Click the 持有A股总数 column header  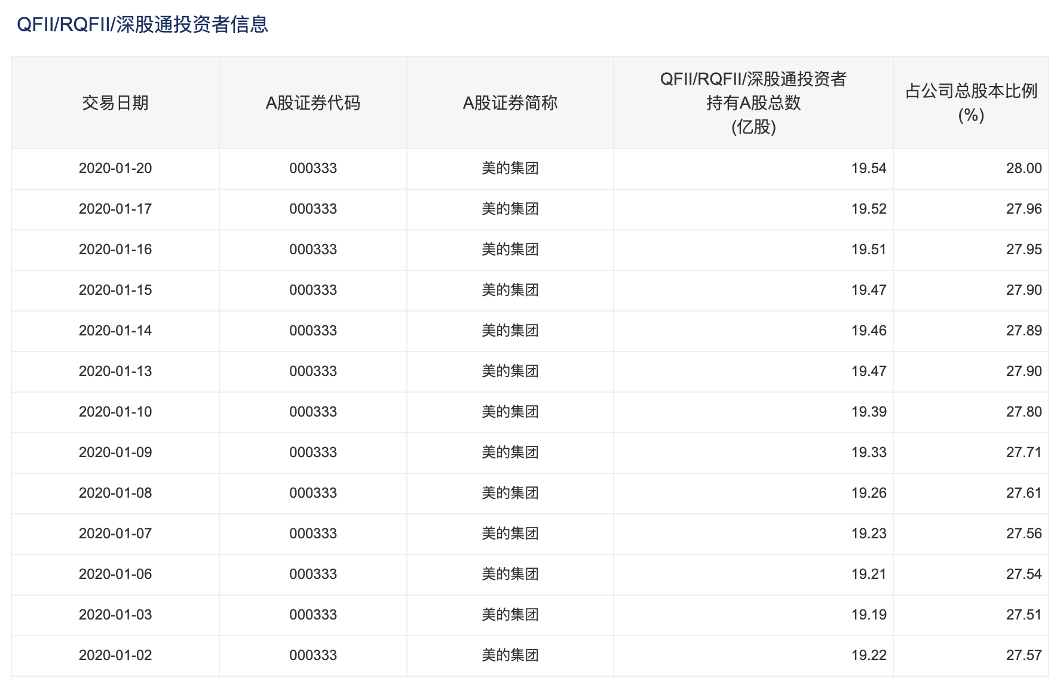(753, 103)
